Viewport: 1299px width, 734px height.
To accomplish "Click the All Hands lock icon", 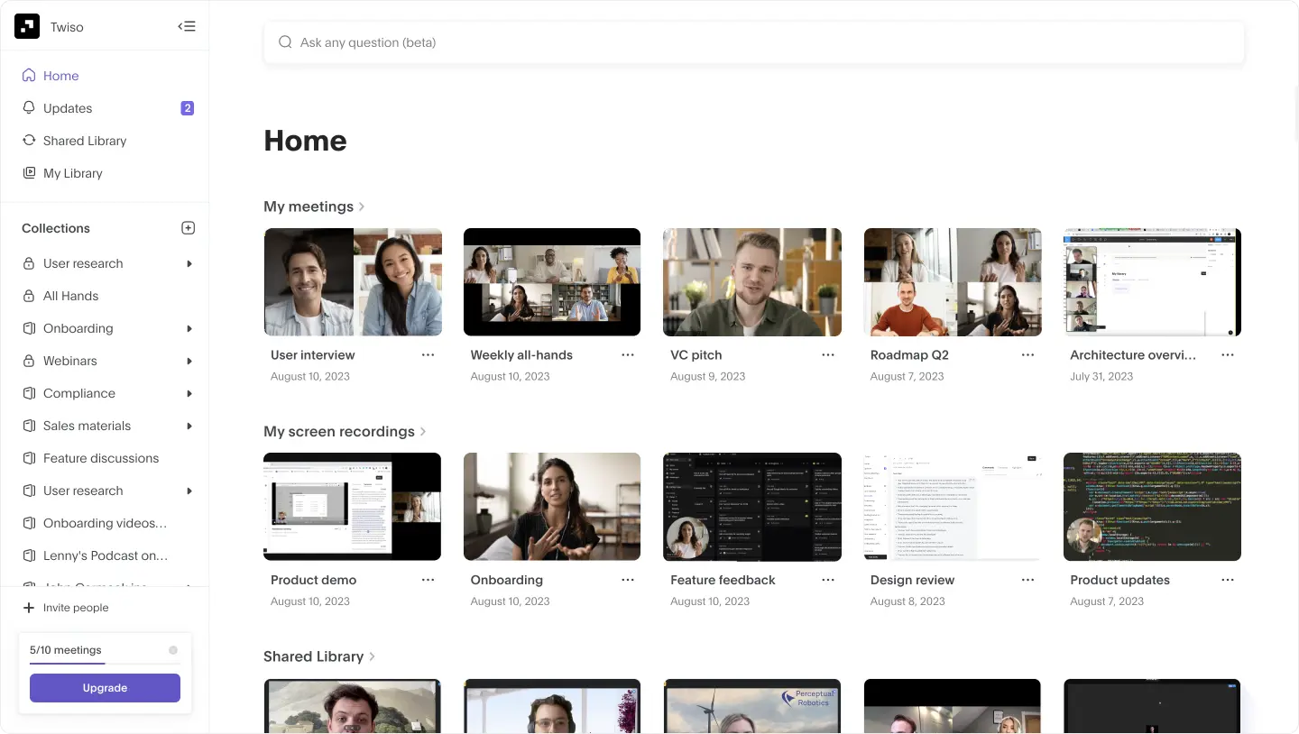I will [29, 296].
